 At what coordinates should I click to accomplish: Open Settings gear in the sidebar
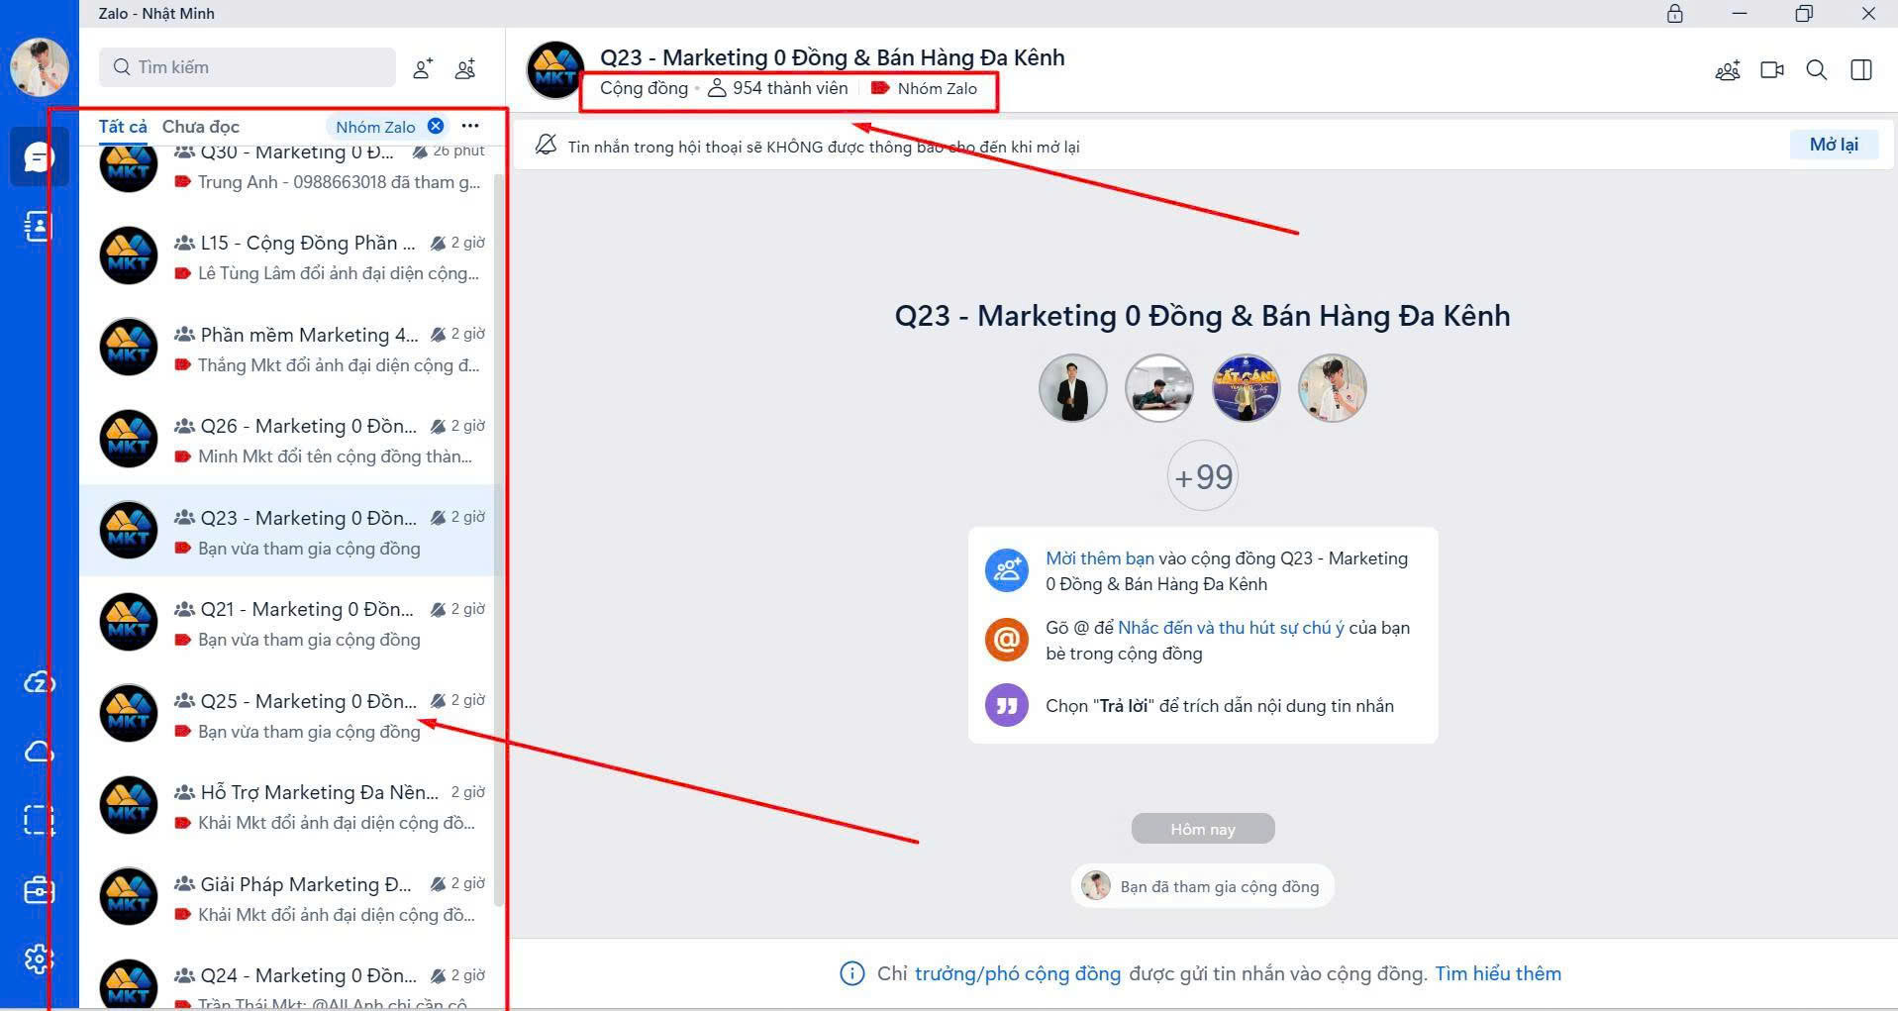point(39,959)
